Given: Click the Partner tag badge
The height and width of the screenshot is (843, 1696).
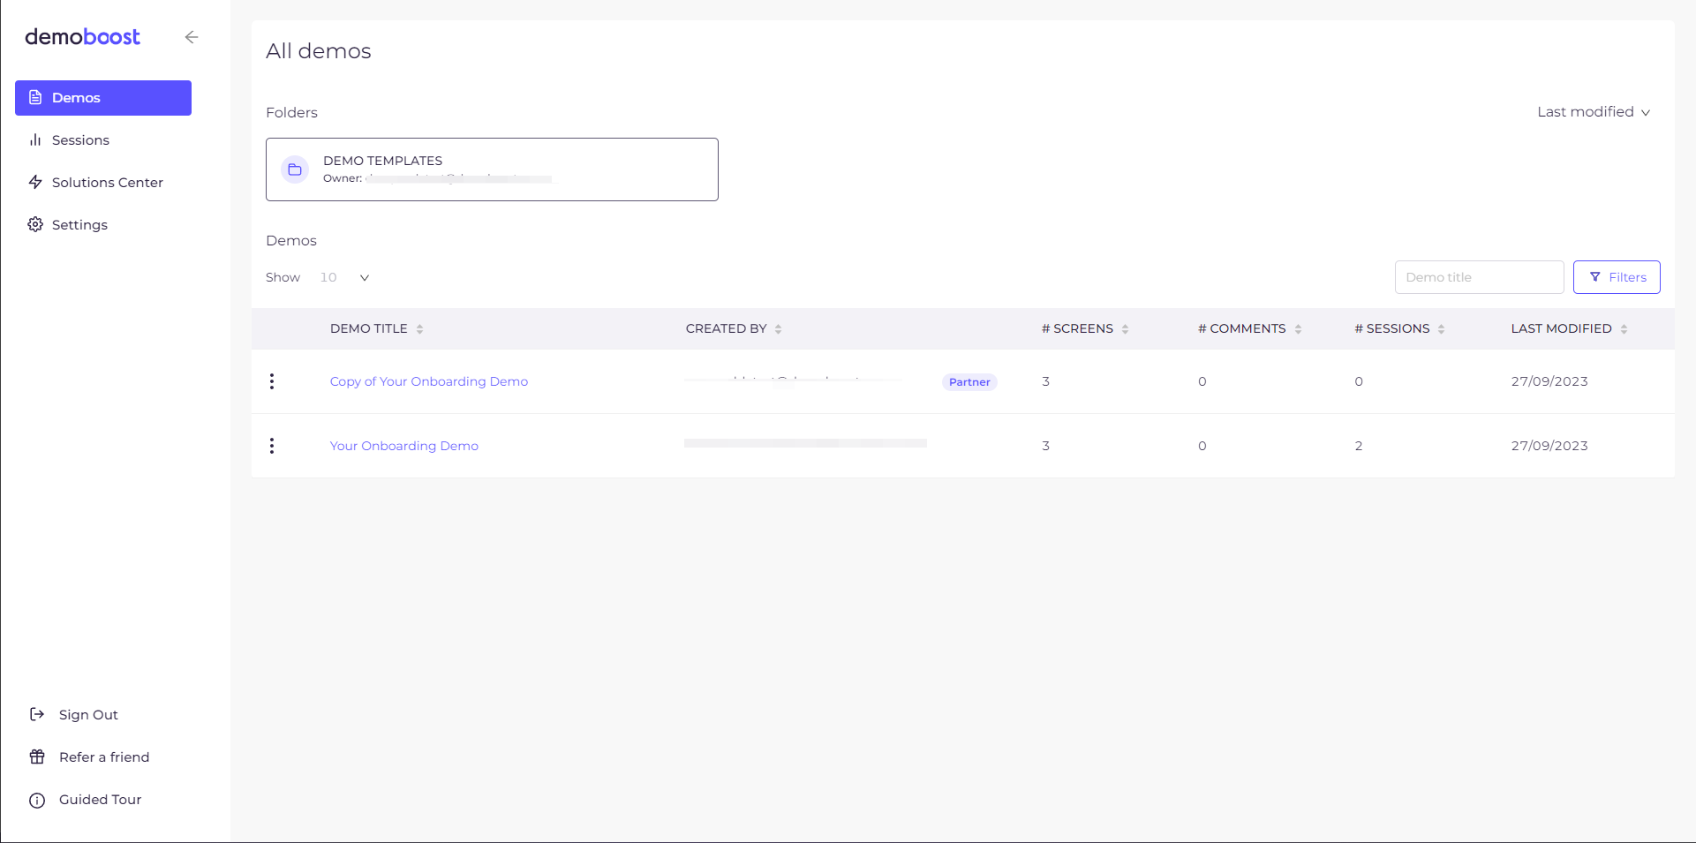Looking at the screenshot, I should [969, 381].
